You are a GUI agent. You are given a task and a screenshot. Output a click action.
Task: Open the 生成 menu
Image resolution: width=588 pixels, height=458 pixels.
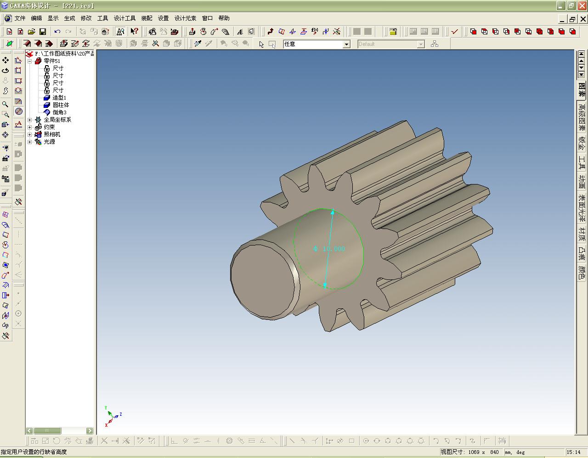coord(69,18)
